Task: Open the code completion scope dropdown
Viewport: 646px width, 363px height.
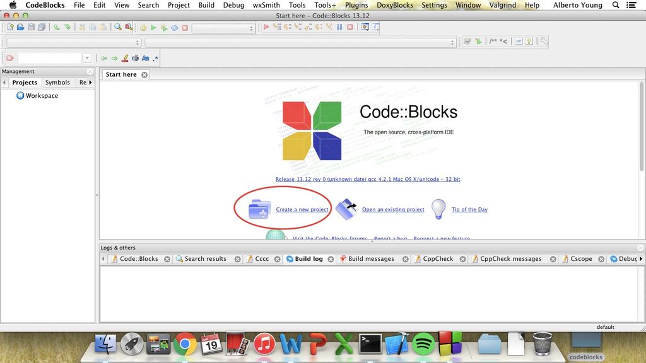Action: coord(74,42)
